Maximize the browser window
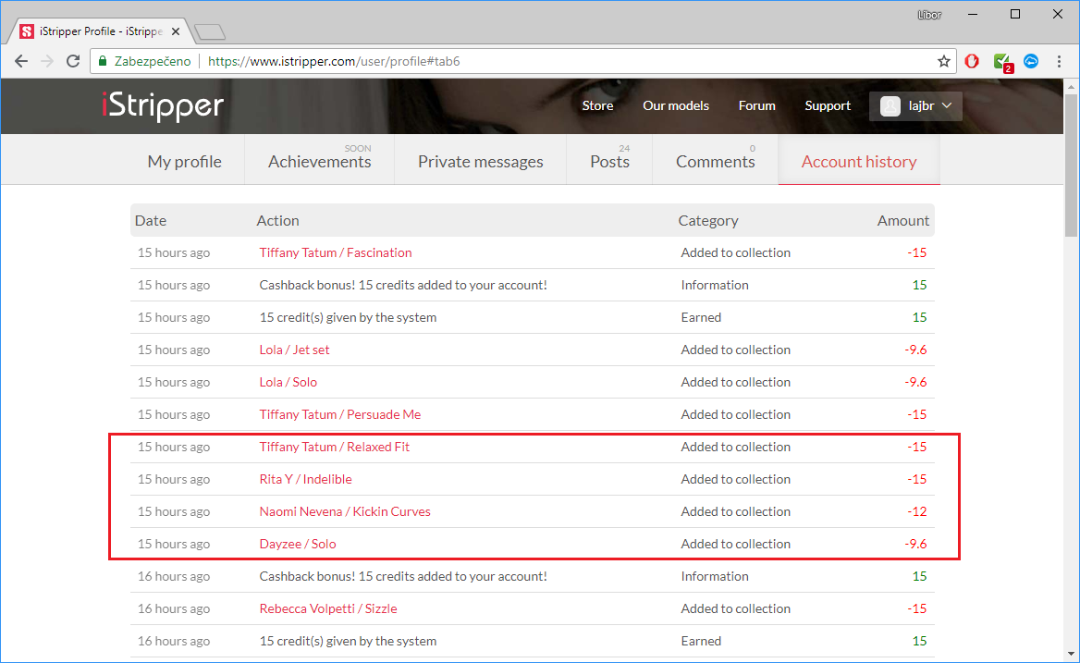 click(x=1015, y=15)
